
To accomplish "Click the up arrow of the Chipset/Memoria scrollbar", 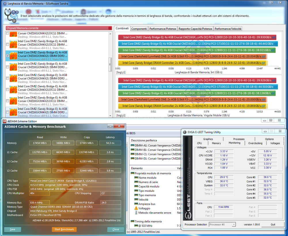I will [110, 34].
